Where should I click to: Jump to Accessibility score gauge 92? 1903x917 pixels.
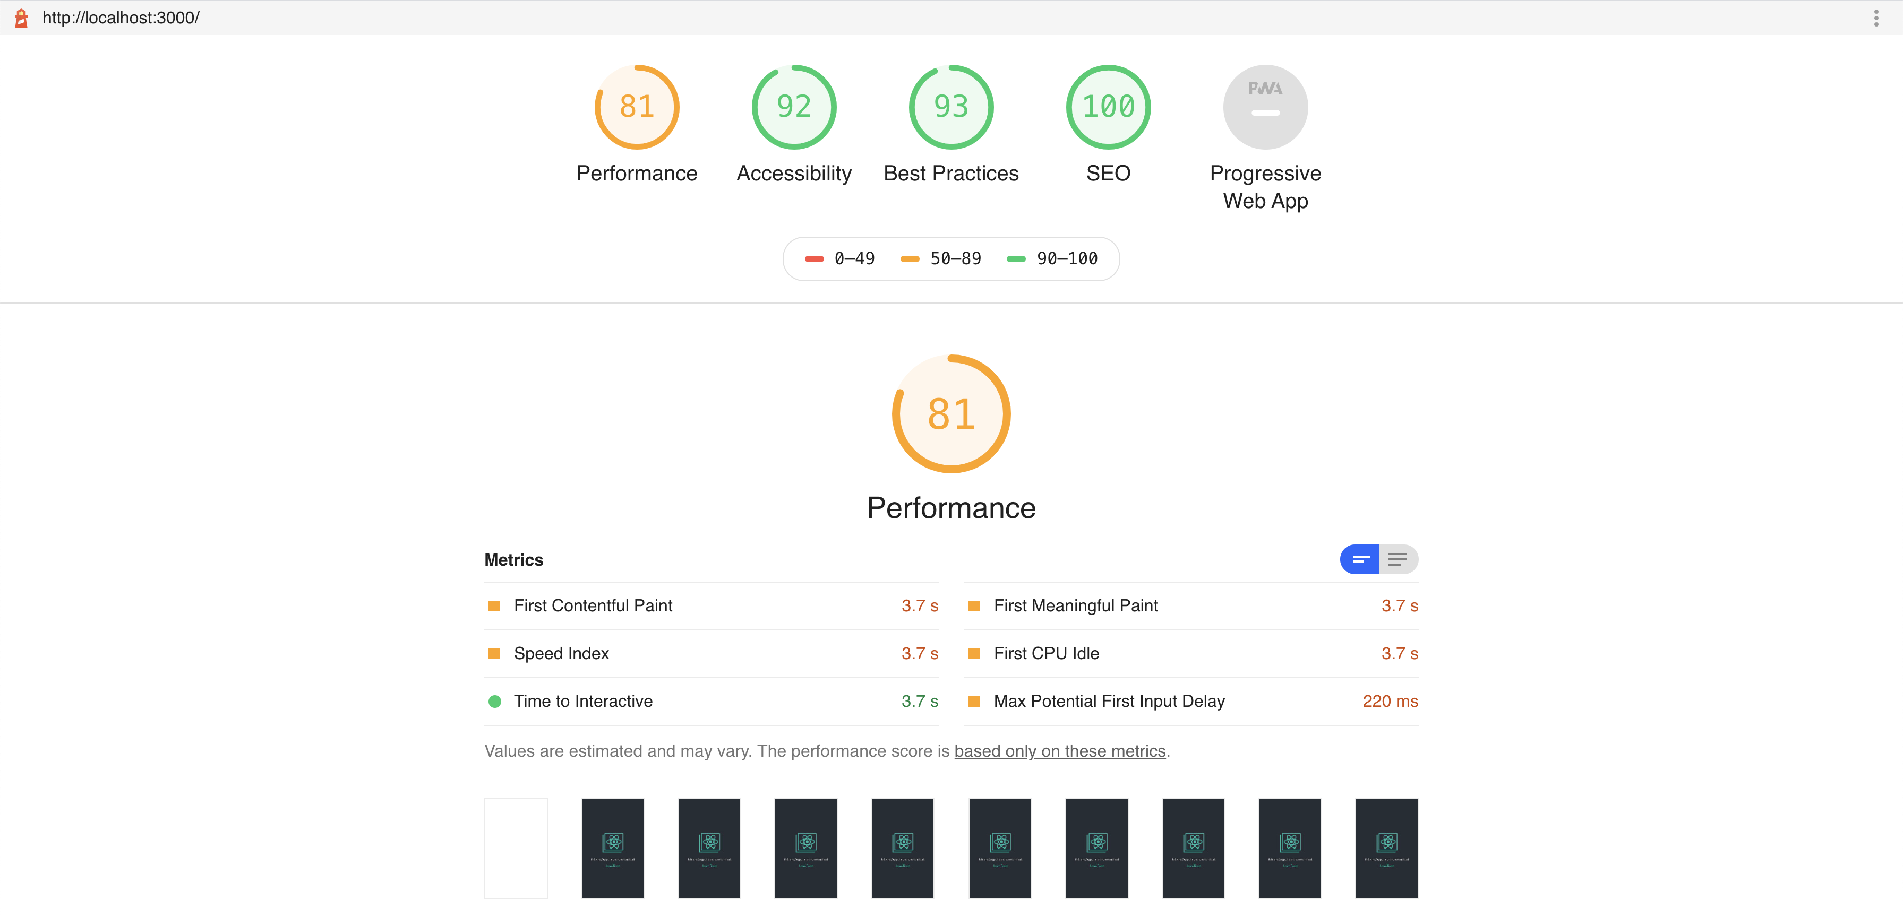[793, 108]
